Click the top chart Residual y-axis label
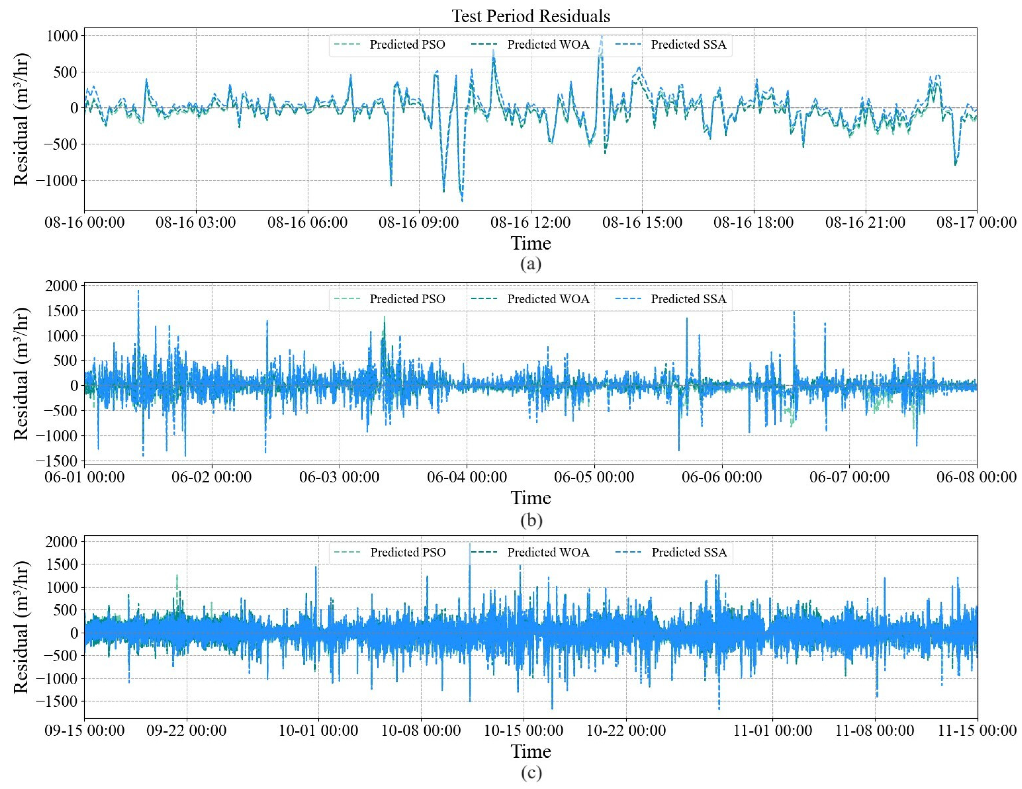1022x789 pixels. (x=21, y=119)
